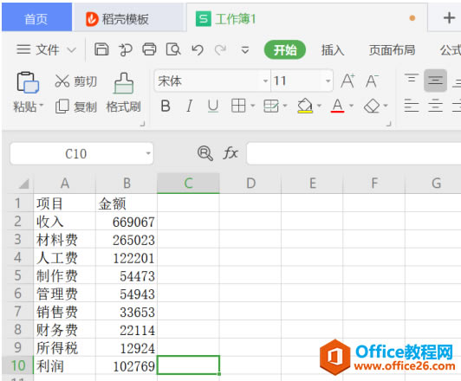461x381 pixels.
Task: Toggle Italic formatting
Action: [x=190, y=106]
